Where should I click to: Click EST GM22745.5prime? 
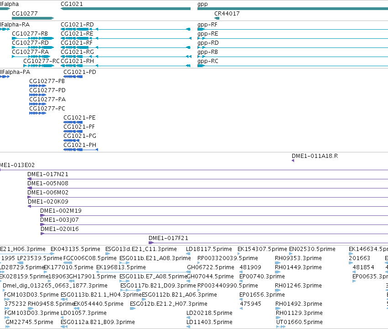(8, 327)
